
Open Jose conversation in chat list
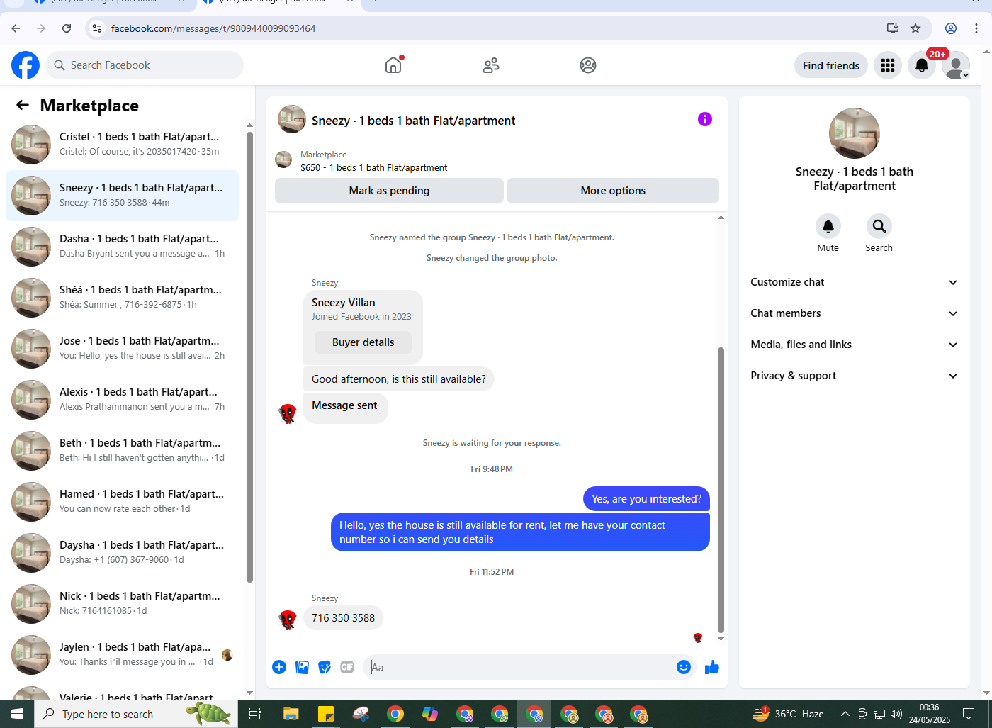[122, 349]
